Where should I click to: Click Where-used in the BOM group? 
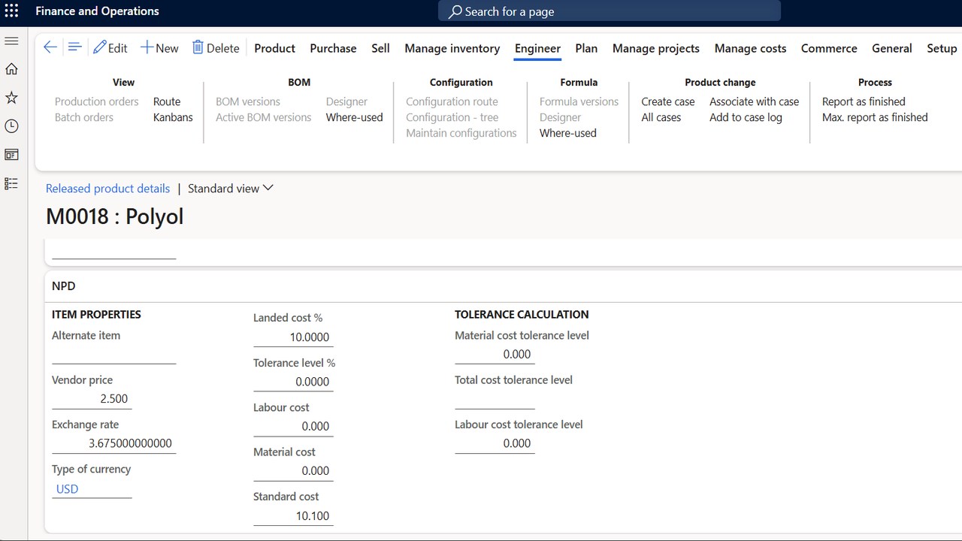354,117
